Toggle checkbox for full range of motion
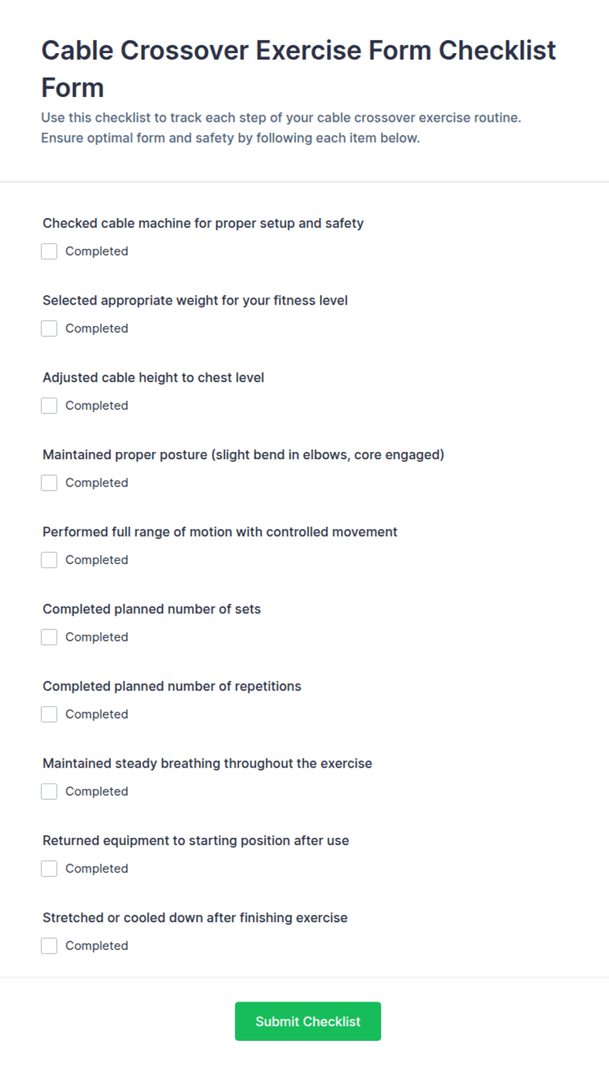 [x=49, y=560]
